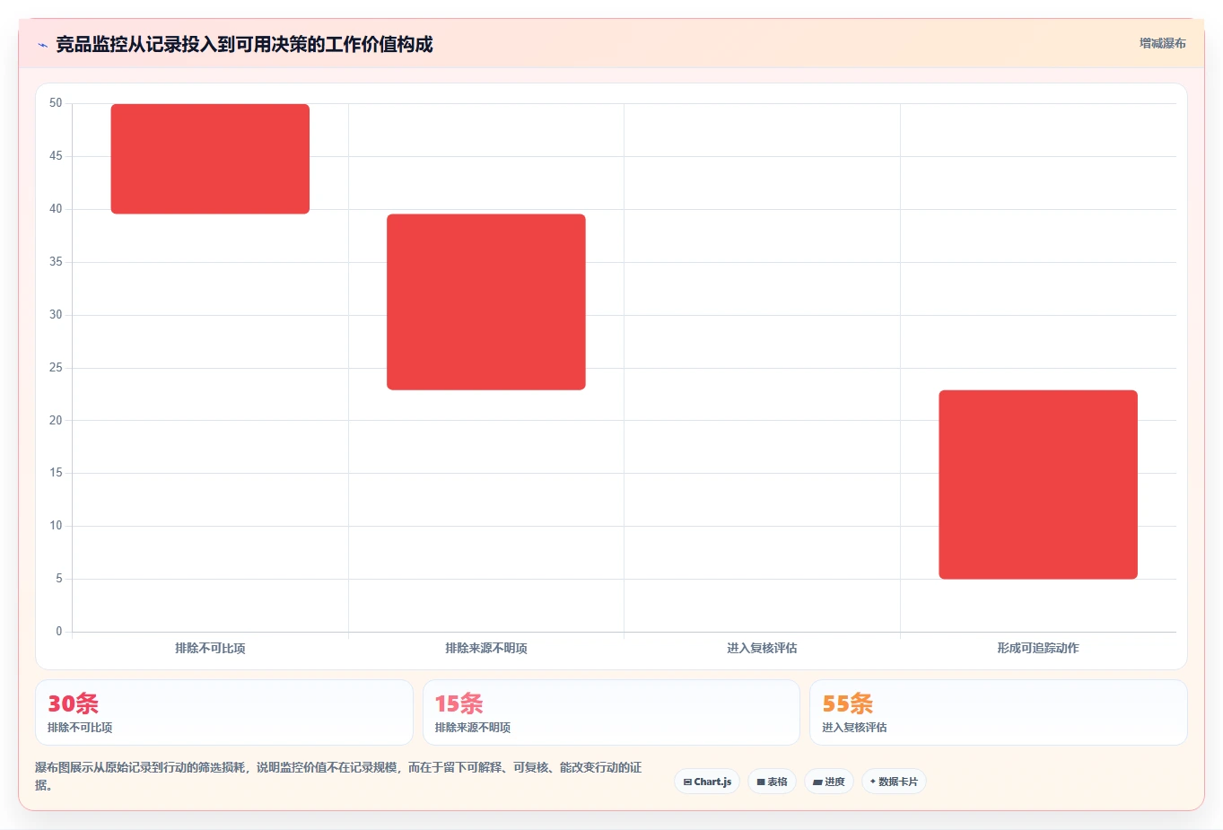Click the 15条 figure
Screen dimensions: 1223x830
point(459,703)
